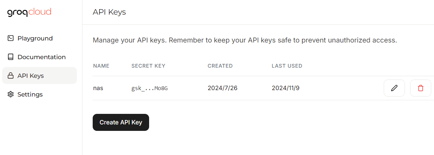
Task: Click the last used date 2024/11/9
Action: coord(286,88)
